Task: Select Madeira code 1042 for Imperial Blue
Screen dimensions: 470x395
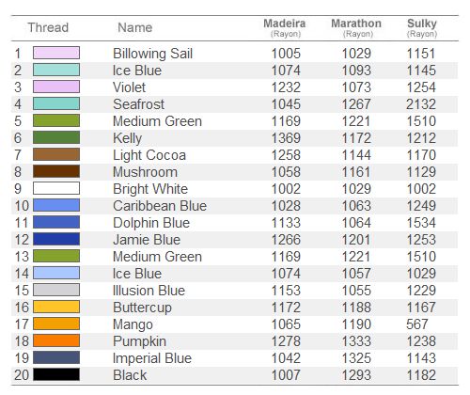Action: coord(286,358)
